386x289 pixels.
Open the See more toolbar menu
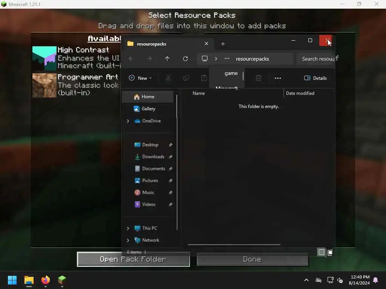(x=278, y=78)
